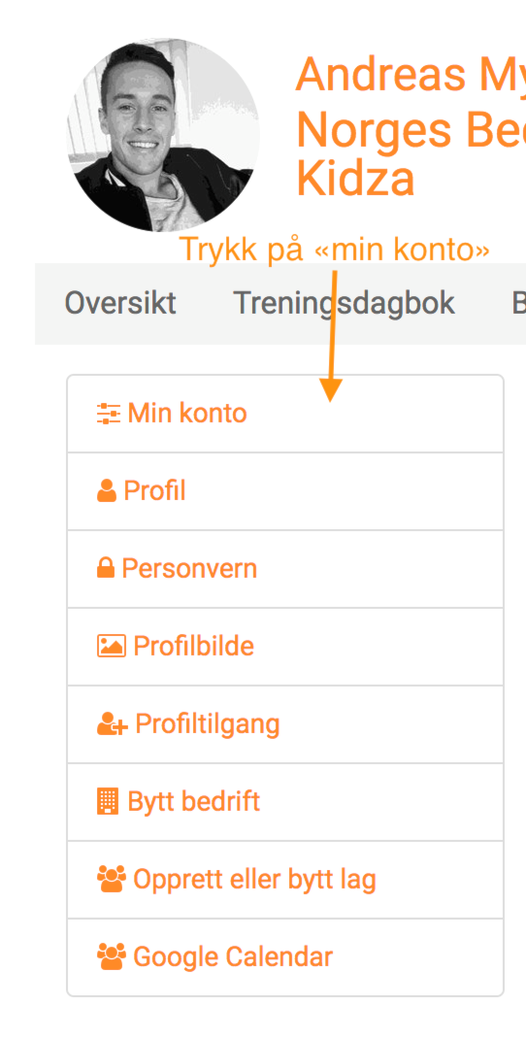The height and width of the screenshot is (1038, 526).
Task: Switch to the Oversikt tab
Action: coord(120,303)
